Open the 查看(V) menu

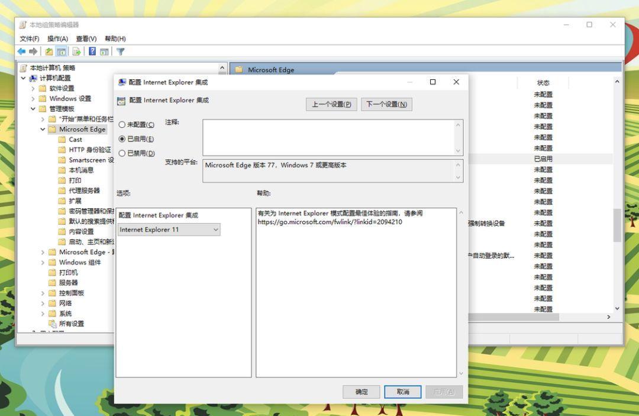click(86, 38)
